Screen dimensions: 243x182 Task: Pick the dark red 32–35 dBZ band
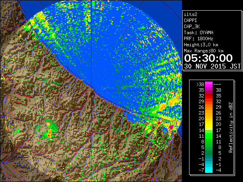[x=209, y=96]
